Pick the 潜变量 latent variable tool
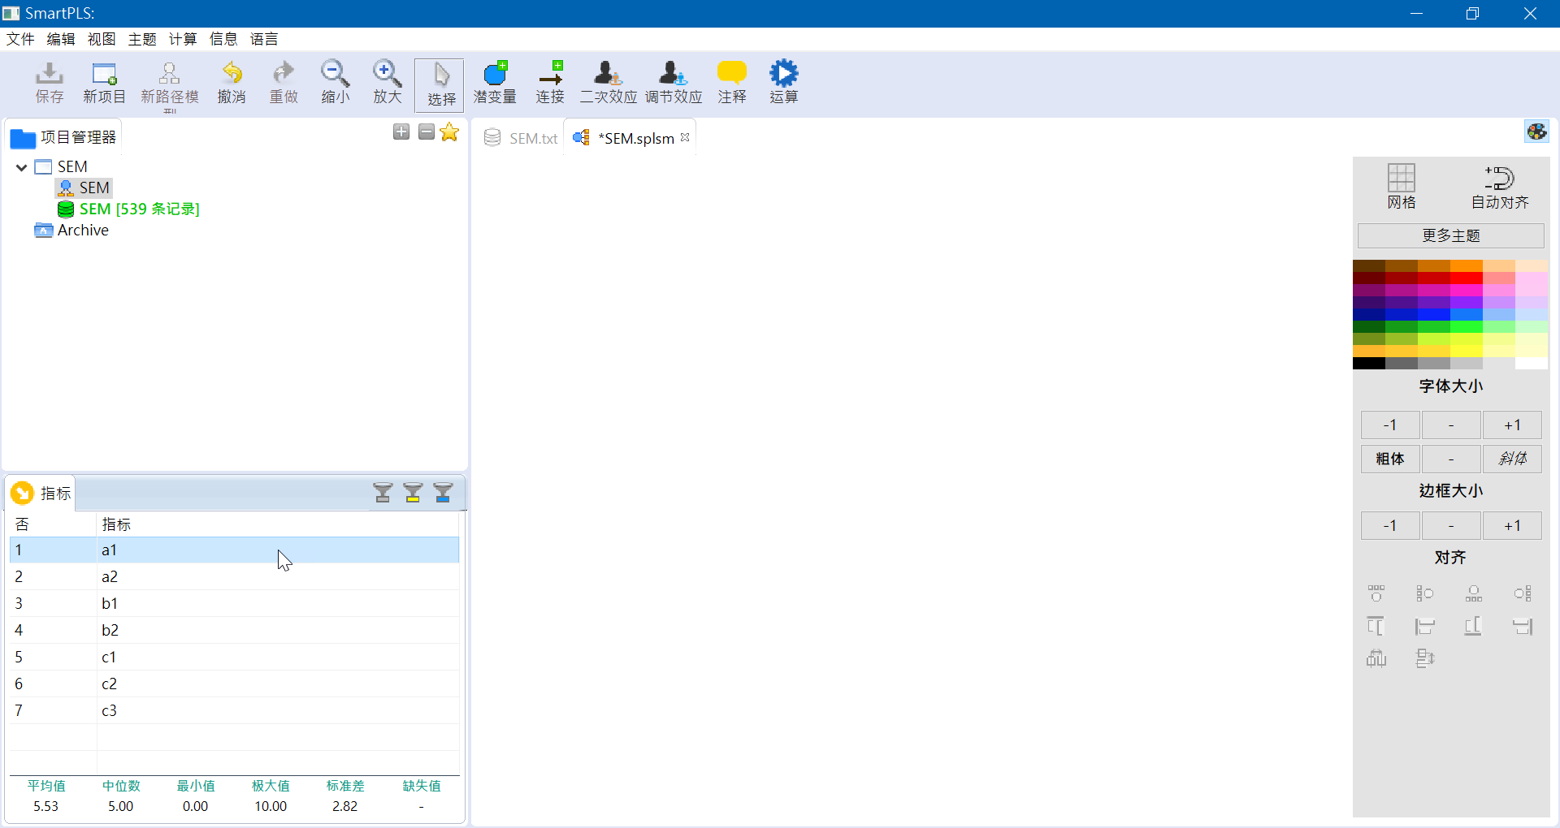This screenshot has width=1560, height=828. [495, 83]
